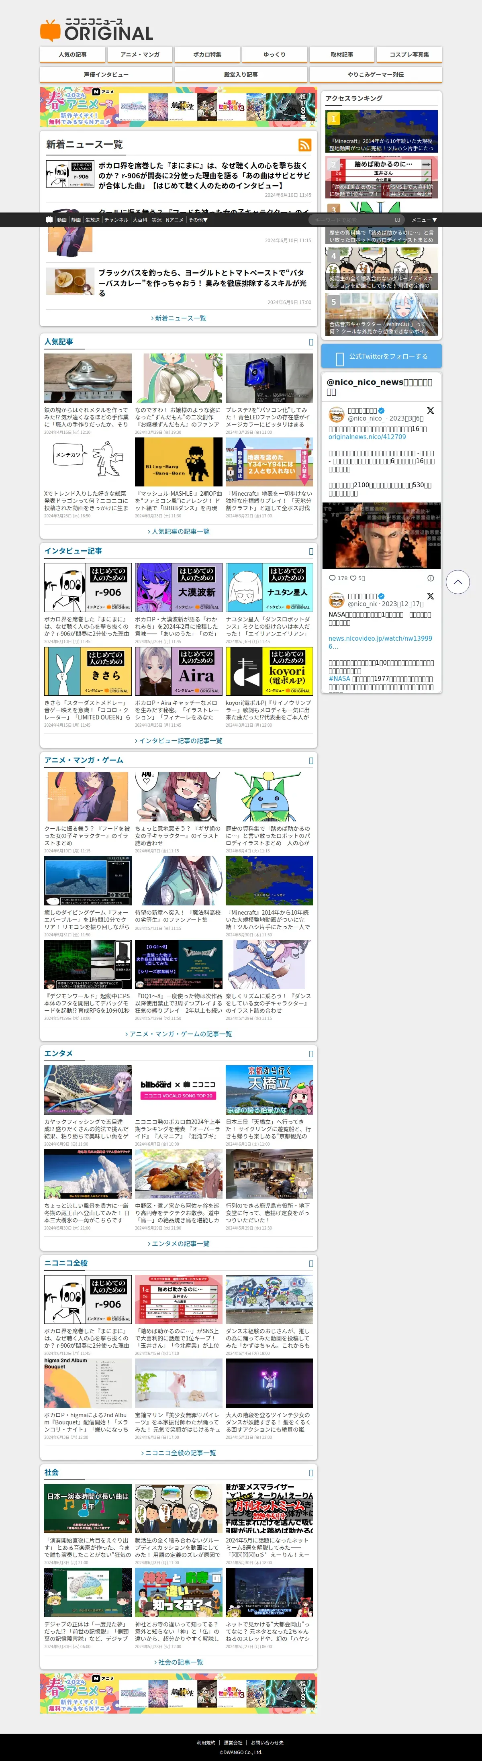
Task: Open the 殿堂入り記事 navigation tab
Action: click(x=241, y=75)
